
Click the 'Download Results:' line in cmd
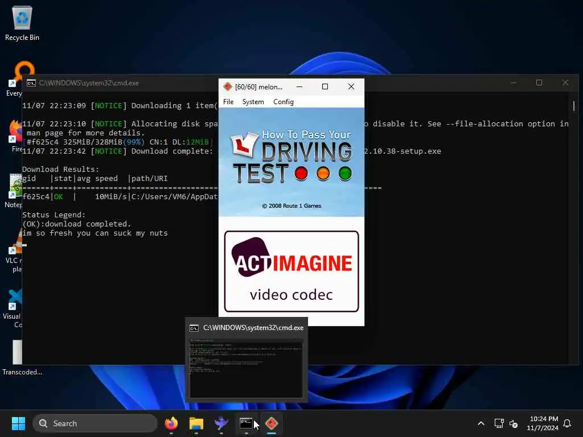pos(60,170)
